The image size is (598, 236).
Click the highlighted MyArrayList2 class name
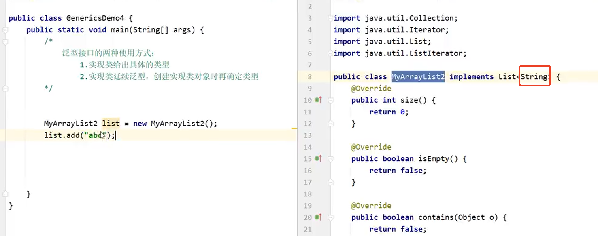coord(418,77)
